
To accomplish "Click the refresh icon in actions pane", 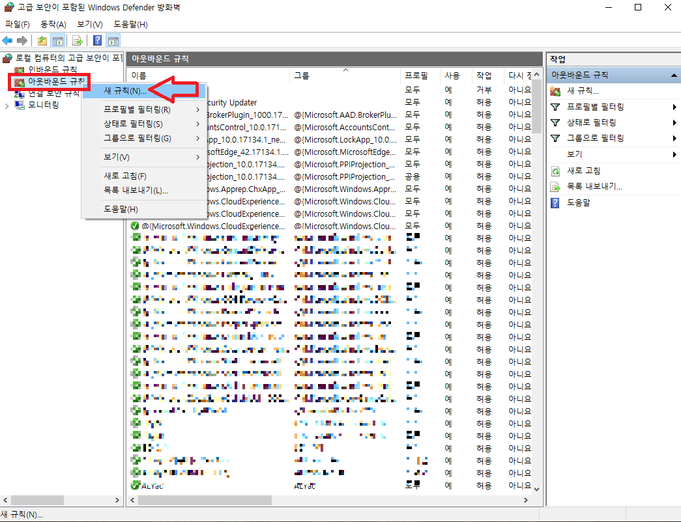I will click(x=555, y=171).
